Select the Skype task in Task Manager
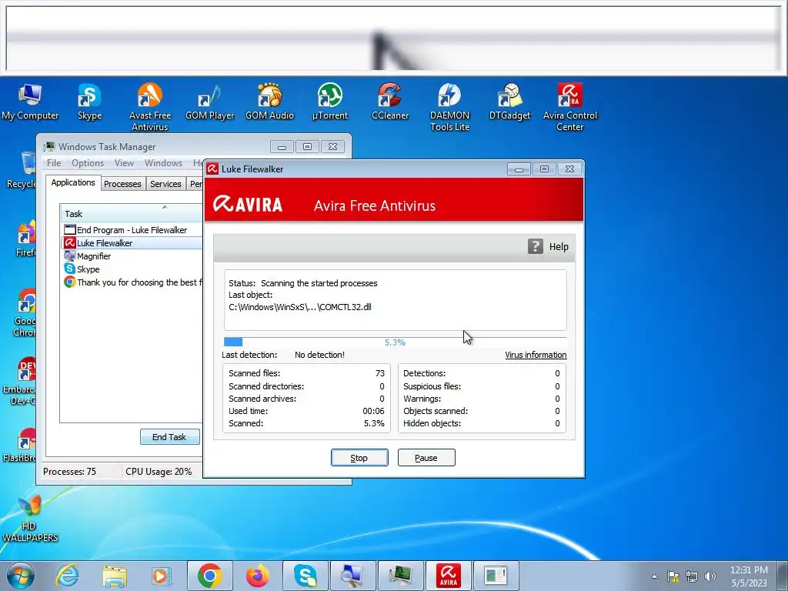Image resolution: width=788 pixels, height=591 pixels. 132,269
